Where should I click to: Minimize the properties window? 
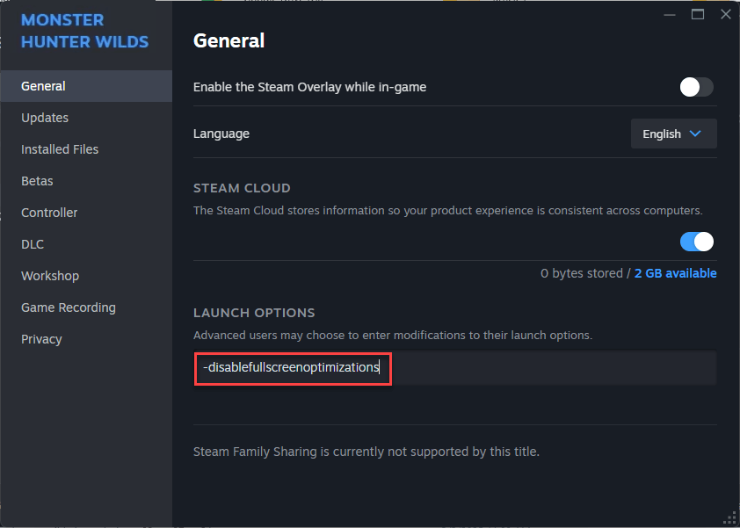(x=670, y=14)
